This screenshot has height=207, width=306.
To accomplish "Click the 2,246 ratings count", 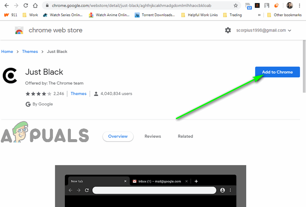I will 59,93.
